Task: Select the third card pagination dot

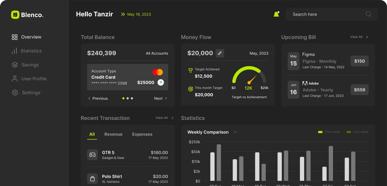Action: 132,98
